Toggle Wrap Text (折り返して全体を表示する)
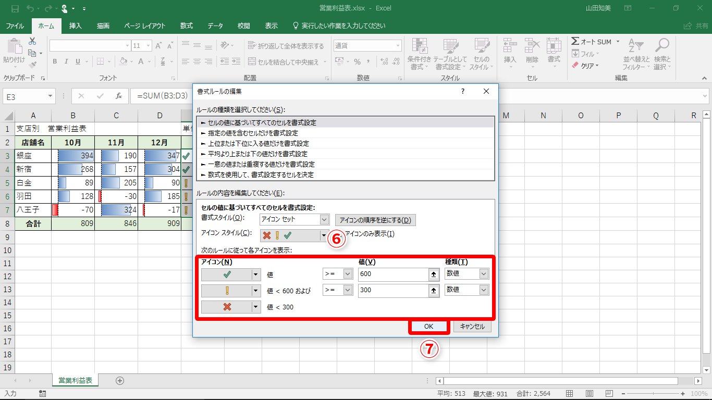712x400 pixels. click(286, 46)
